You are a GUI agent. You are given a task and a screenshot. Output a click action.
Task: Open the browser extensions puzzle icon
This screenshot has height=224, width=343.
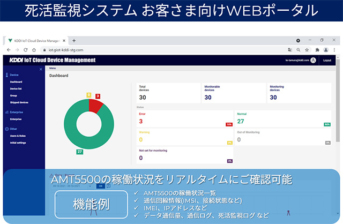pyautogui.click(x=317, y=50)
